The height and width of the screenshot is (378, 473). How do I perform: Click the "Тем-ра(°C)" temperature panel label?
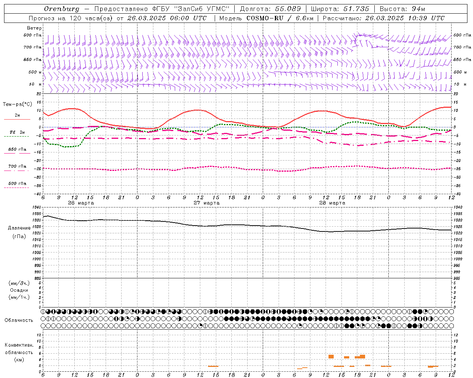17,104
